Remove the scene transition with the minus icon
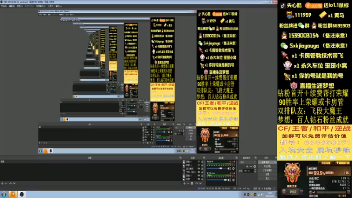The width and height of the screenshot is (352, 198). click(251, 167)
